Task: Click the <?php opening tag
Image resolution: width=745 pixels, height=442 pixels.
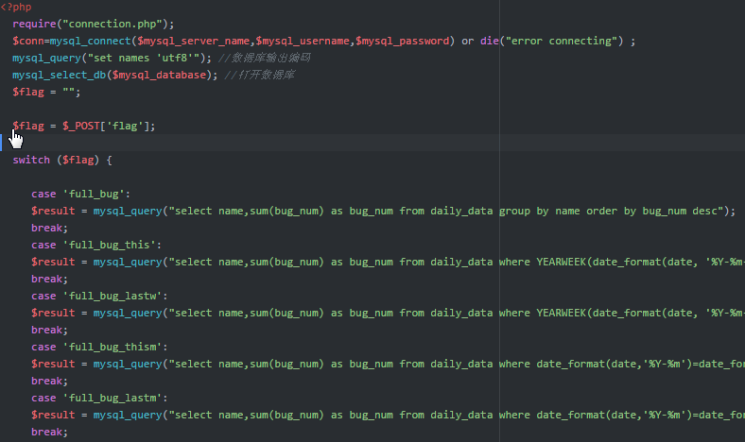Action: (x=16, y=8)
